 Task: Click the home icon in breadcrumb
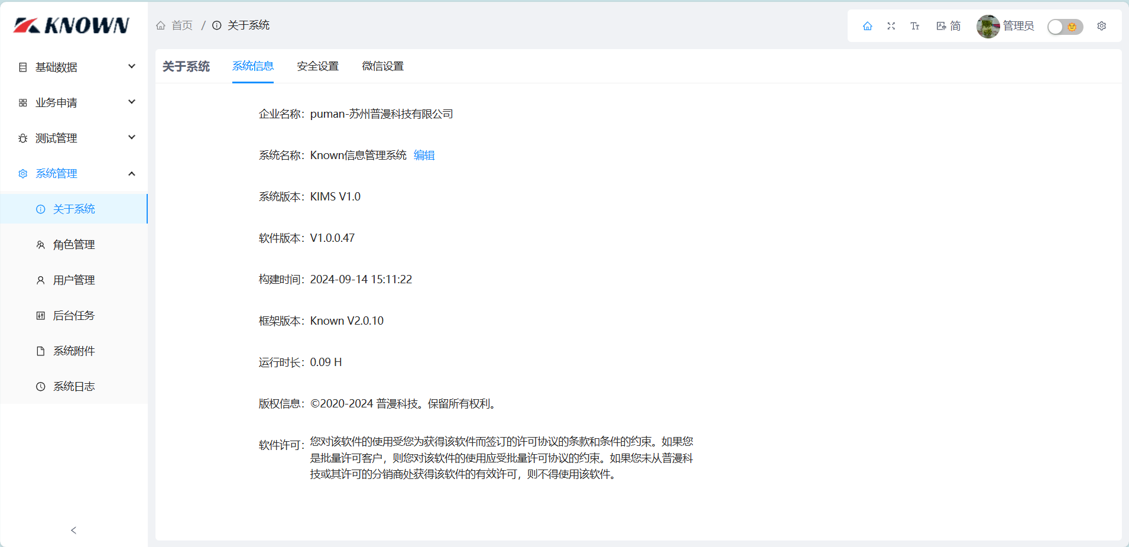[161, 25]
